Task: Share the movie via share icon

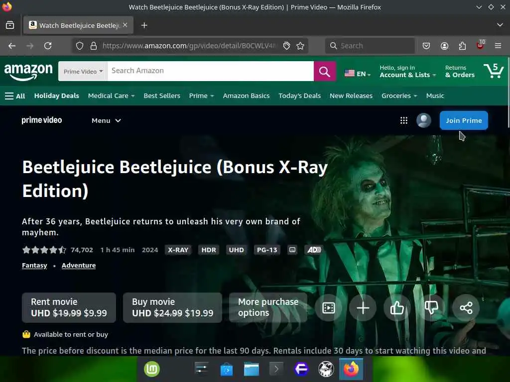Action: pos(466,307)
